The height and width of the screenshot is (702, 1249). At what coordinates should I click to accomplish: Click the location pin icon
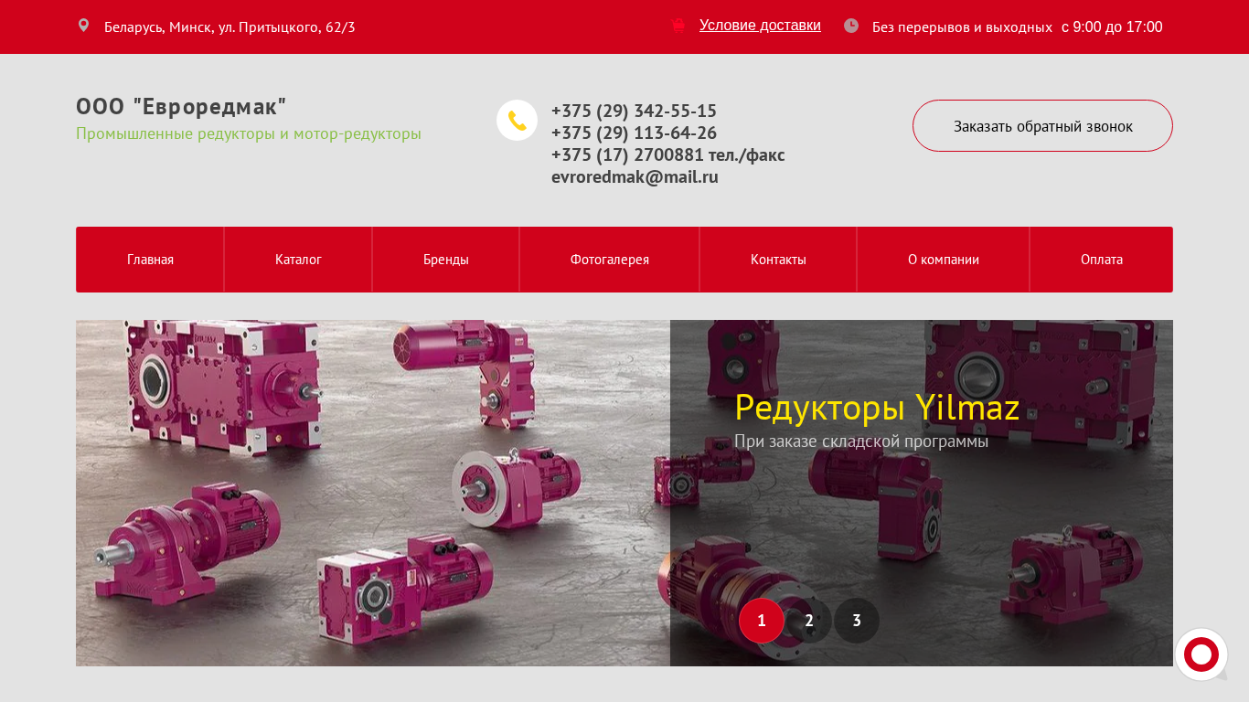tap(83, 26)
